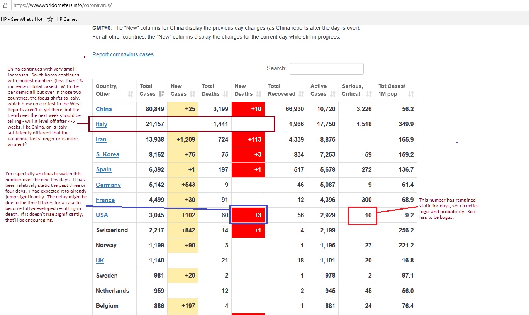Click S. Korea's total cases value 8,162

157,154
